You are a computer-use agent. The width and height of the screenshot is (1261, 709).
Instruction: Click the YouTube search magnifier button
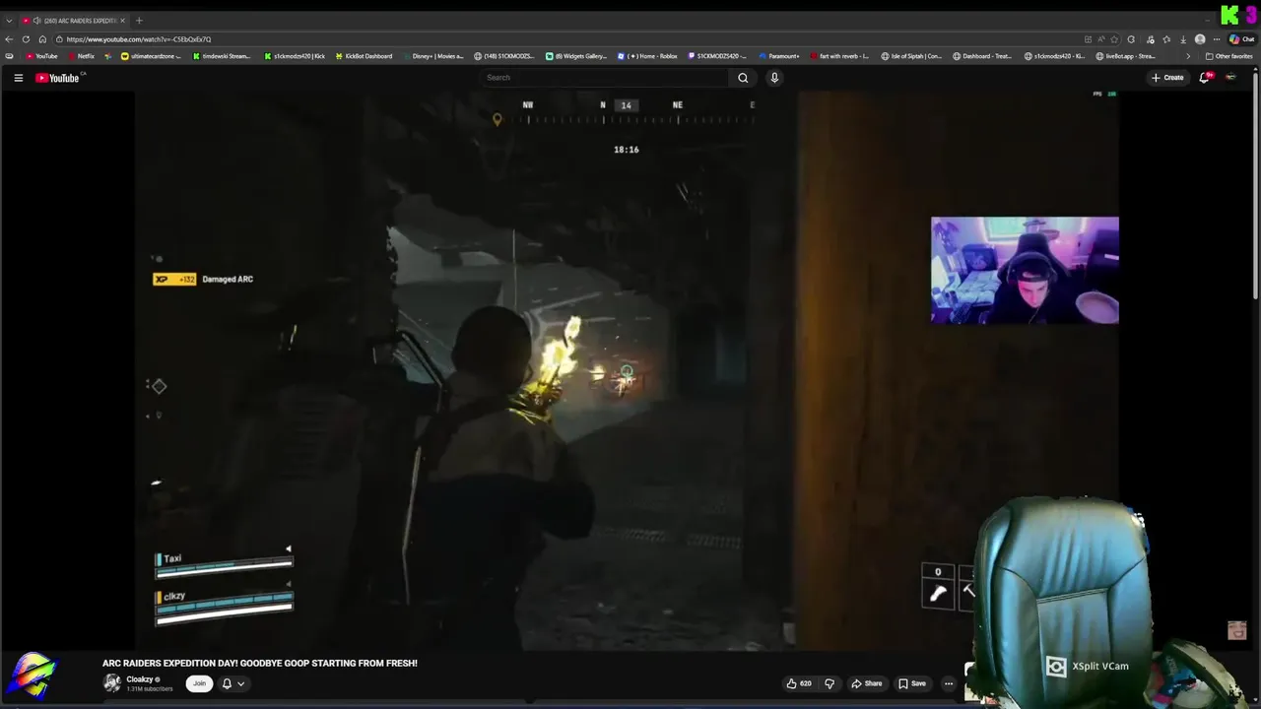pos(743,78)
